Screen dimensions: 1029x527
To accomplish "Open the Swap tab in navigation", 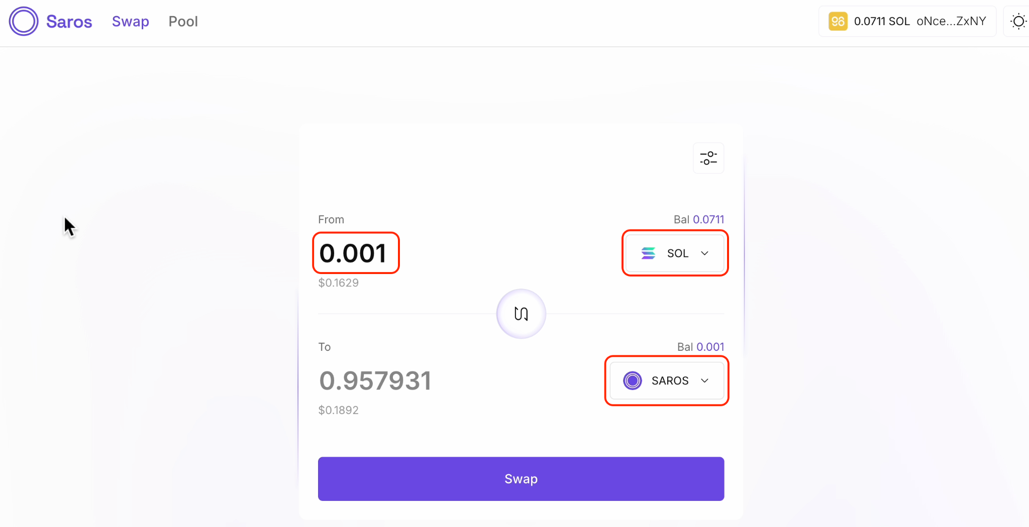I will (x=131, y=22).
